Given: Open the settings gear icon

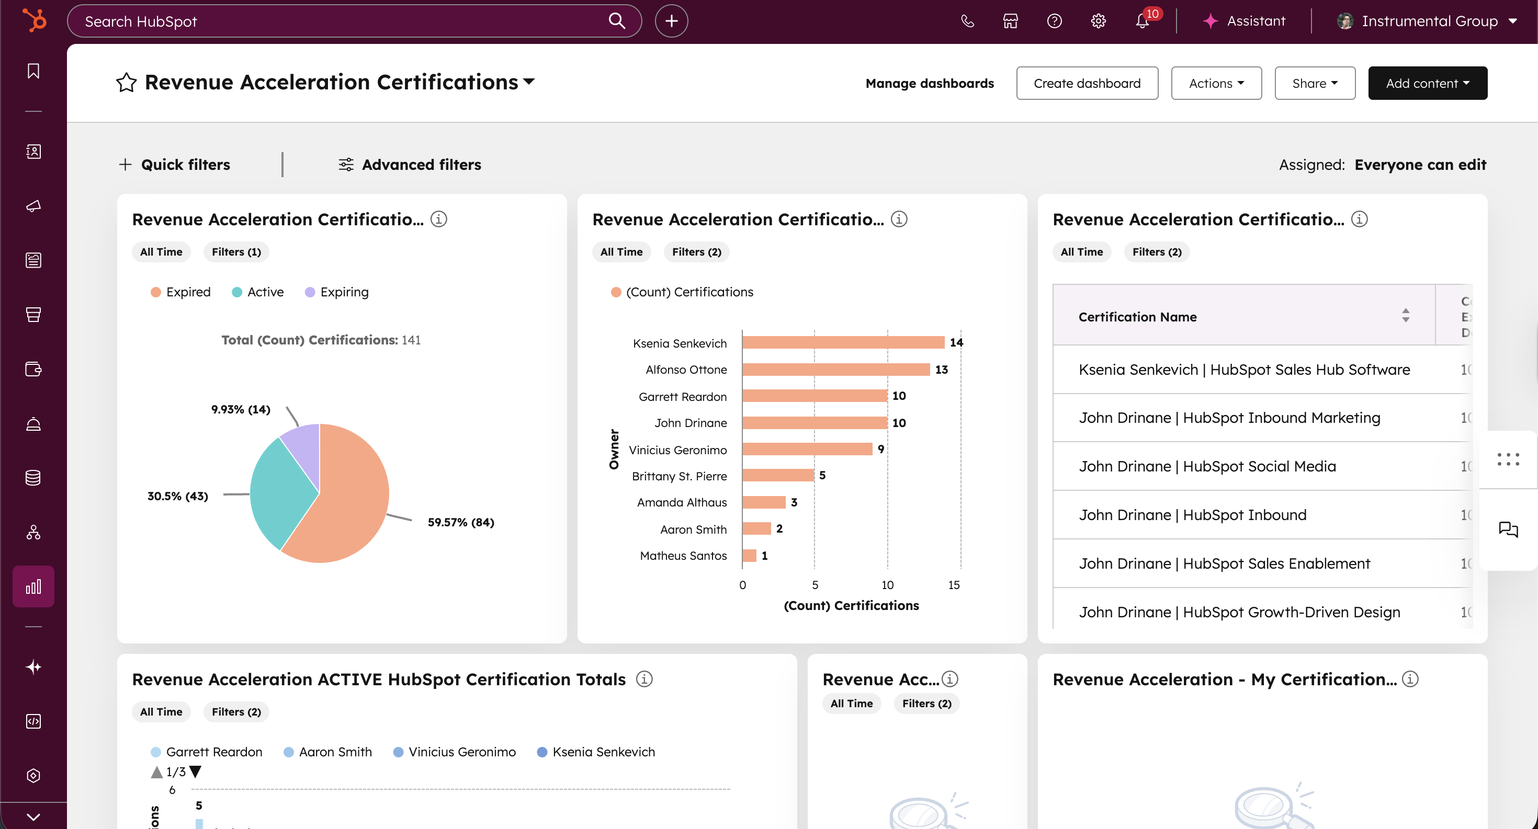Looking at the screenshot, I should tap(1098, 21).
